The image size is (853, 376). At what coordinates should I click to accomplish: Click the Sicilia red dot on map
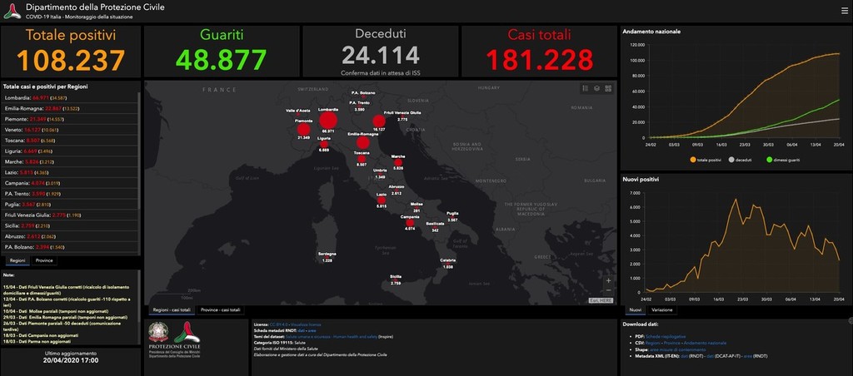coord(396,280)
